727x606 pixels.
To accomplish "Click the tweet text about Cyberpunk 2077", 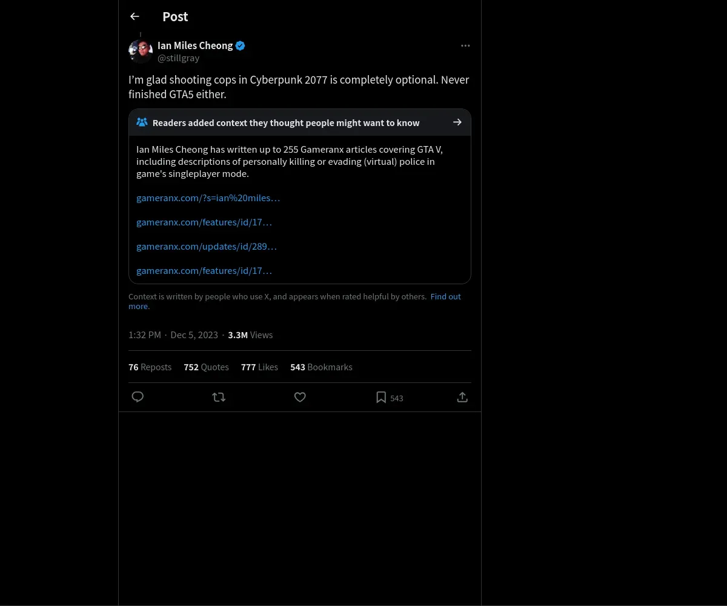I will (299, 87).
